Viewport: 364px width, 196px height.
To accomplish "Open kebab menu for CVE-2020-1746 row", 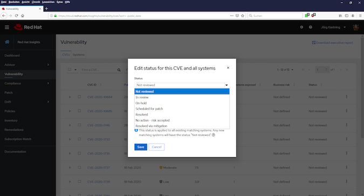I will 347,125.
